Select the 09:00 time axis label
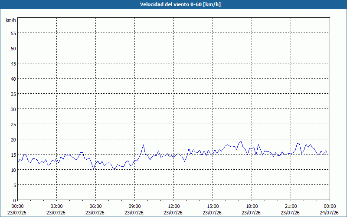 [134, 207]
